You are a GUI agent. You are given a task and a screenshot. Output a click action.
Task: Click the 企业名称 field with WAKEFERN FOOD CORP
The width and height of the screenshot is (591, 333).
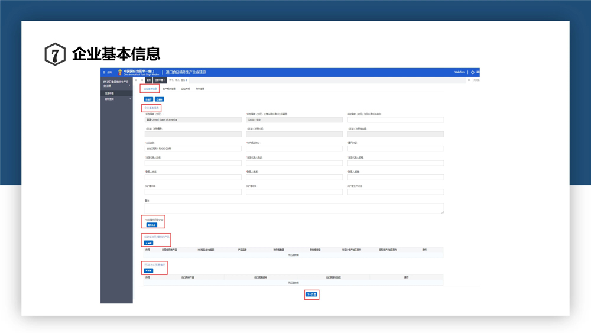tap(193, 148)
